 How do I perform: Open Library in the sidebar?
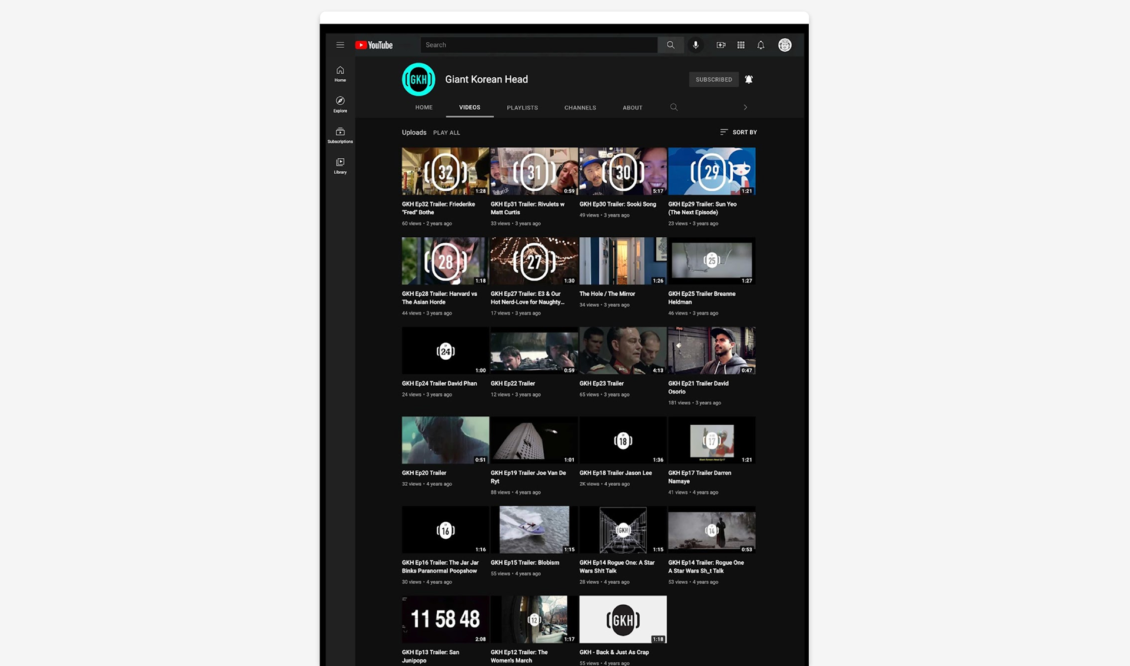pos(340,166)
